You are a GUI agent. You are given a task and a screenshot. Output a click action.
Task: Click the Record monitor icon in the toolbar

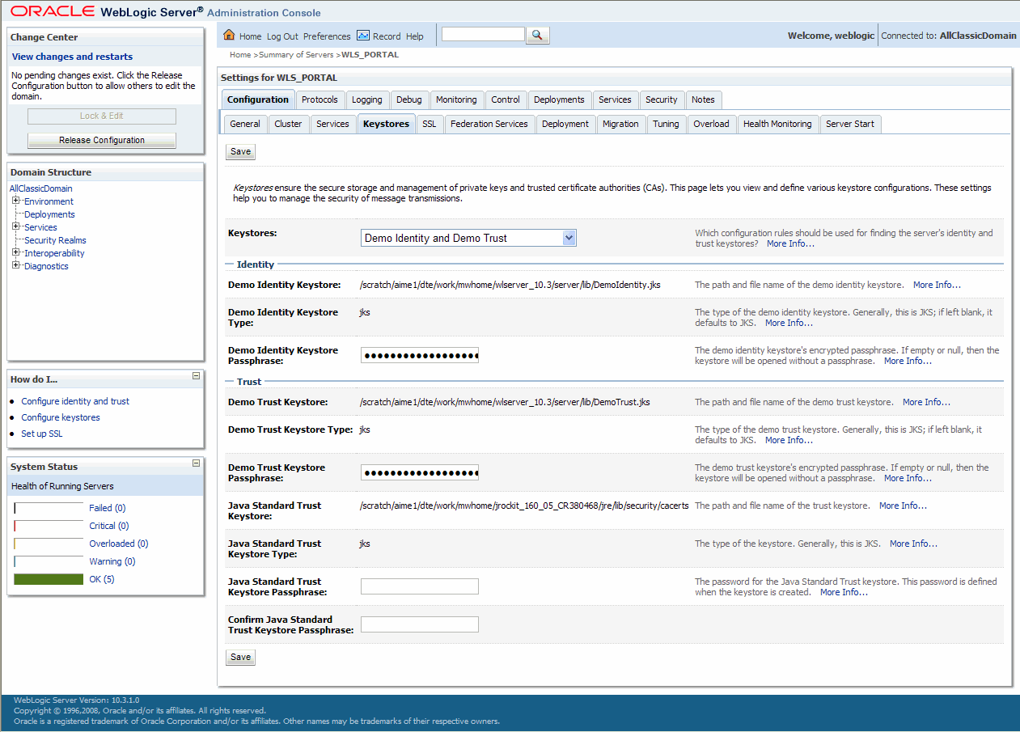click(363, 36)
